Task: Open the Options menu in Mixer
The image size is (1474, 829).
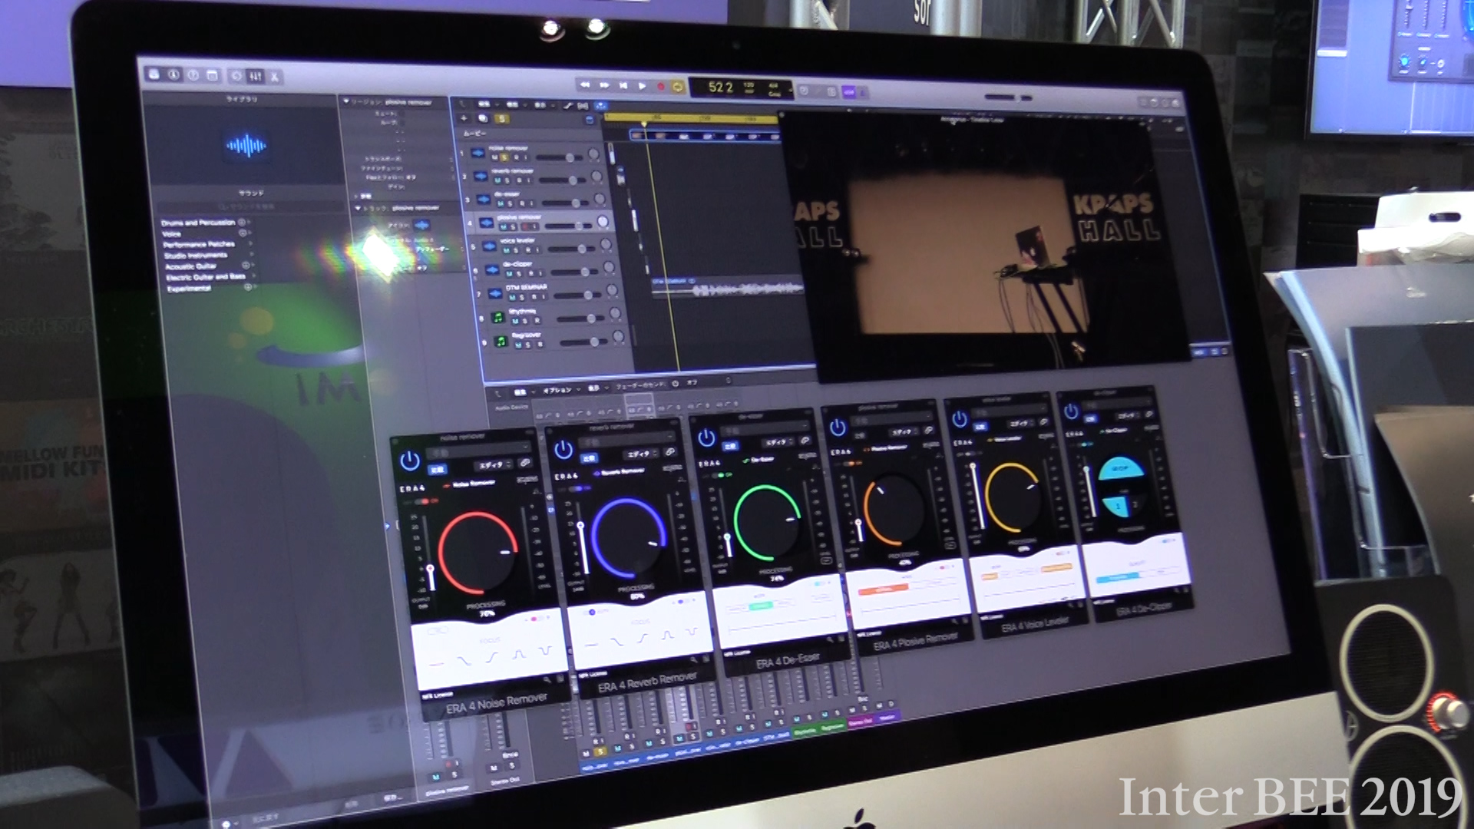Action: 557,391
